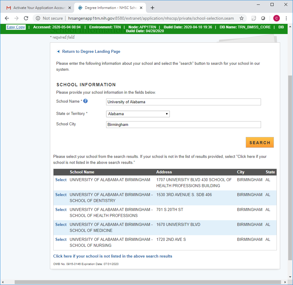Select the School of Nursing result

click(61, 240)
